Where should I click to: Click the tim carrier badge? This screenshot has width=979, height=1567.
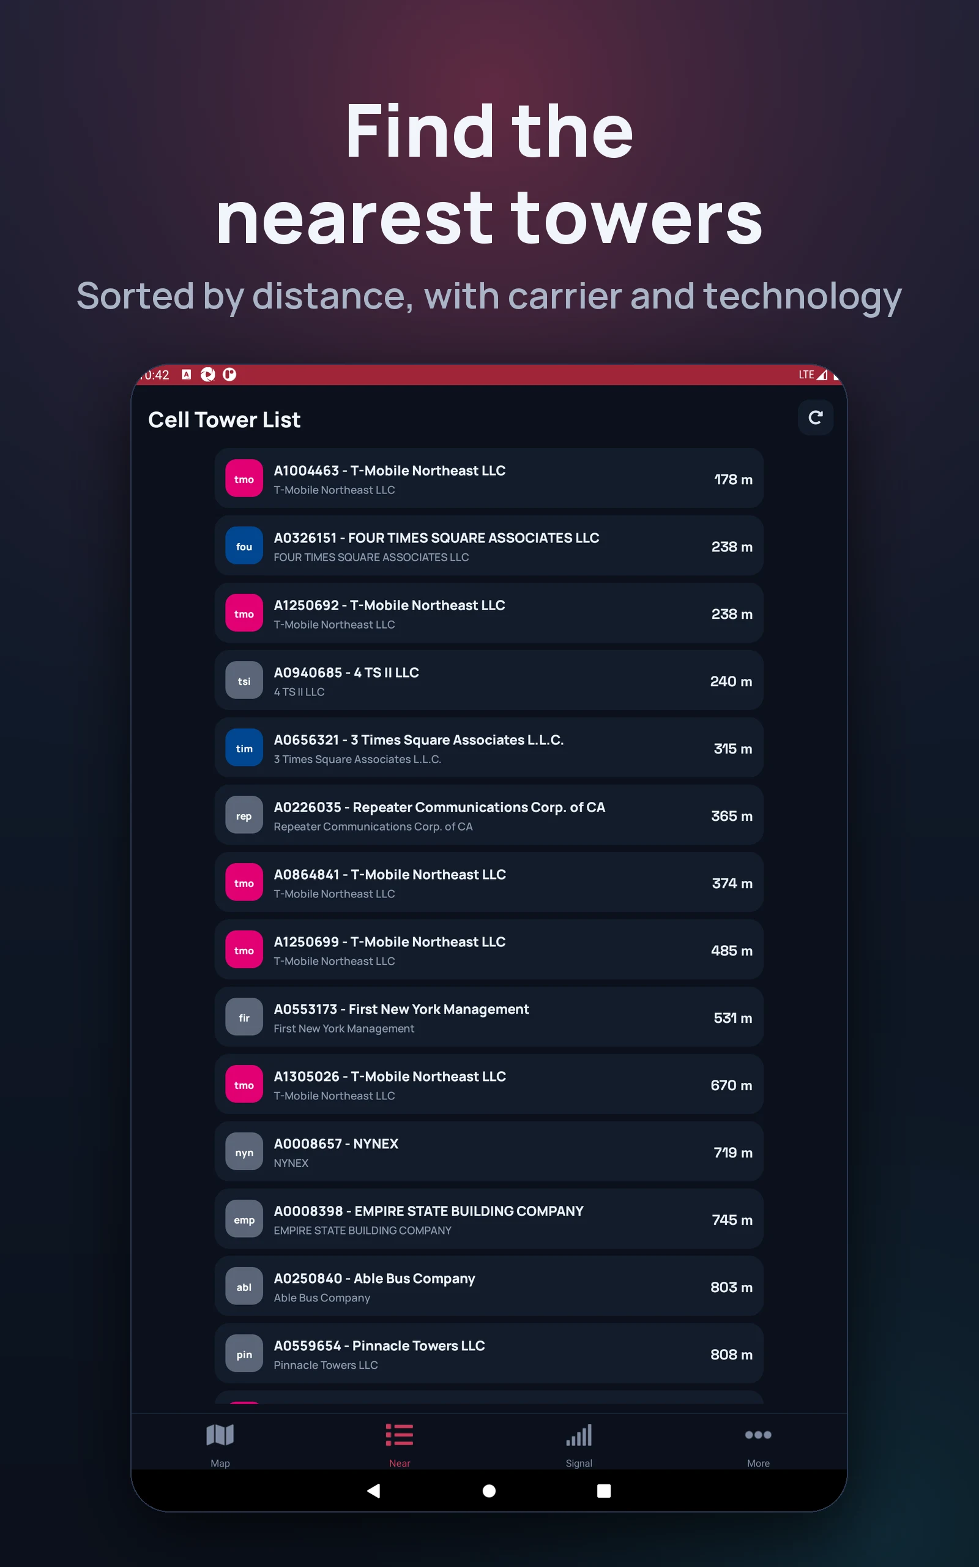point(244,748)
